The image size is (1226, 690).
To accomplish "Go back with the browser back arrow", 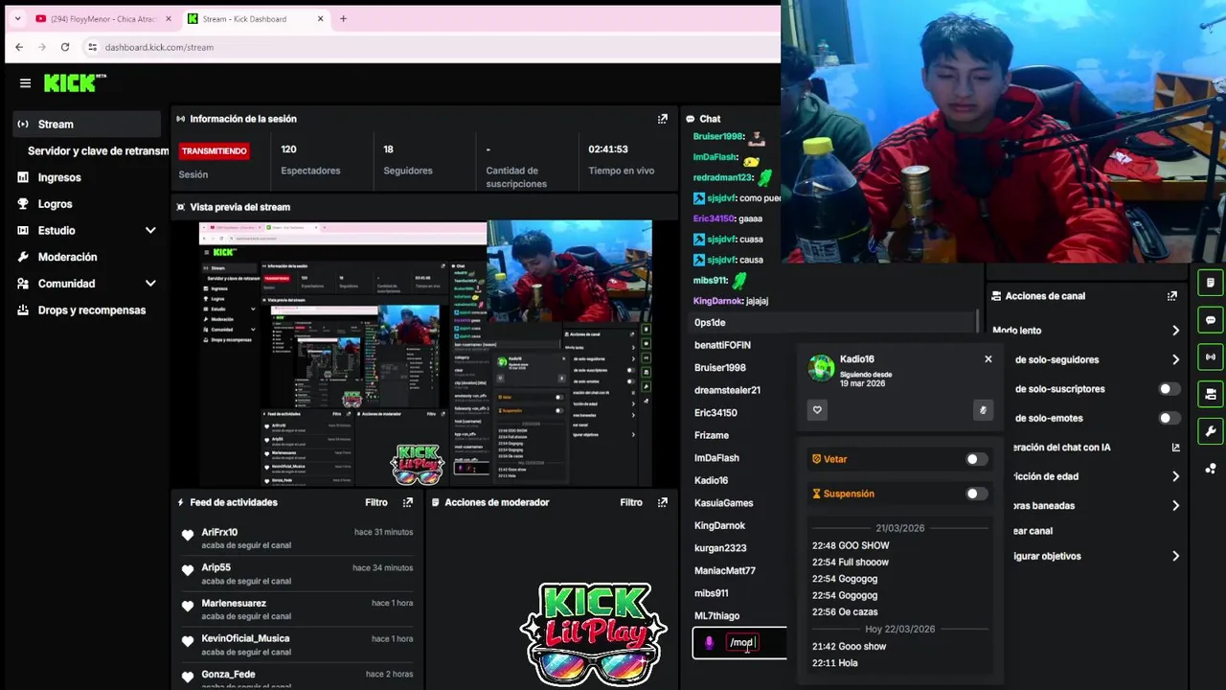I will point(19,47).
